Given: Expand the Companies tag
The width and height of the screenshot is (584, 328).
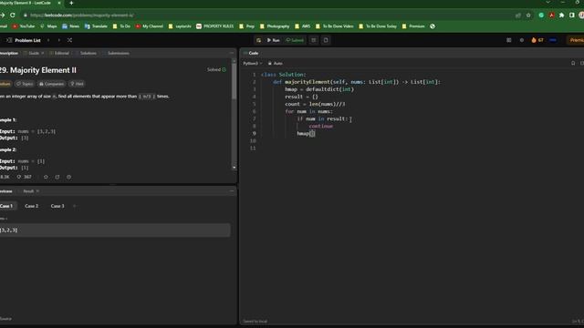Looking at the screenshot, I should click(x=51, y=84).
